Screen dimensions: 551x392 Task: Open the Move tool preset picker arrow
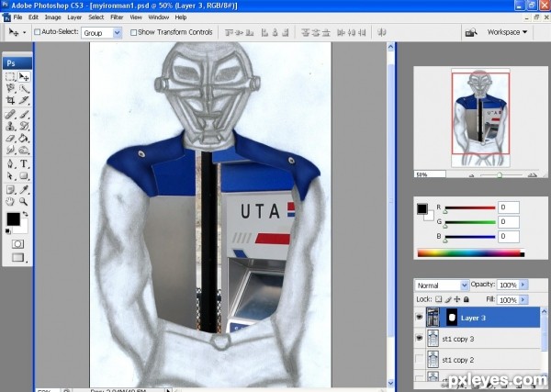coord(24,32)
